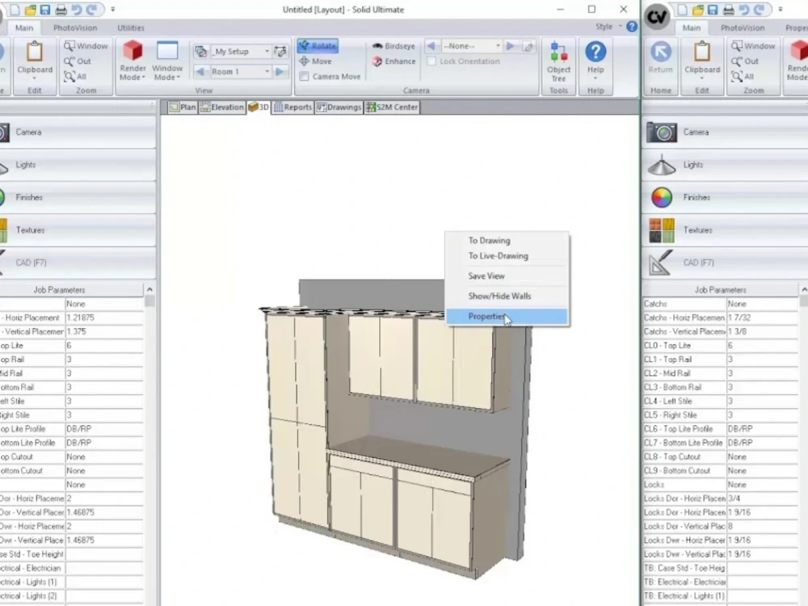Open the Room 1 dropdown
Screen dimensions: 808x606
pyautogui.click(x=267, y=71)
